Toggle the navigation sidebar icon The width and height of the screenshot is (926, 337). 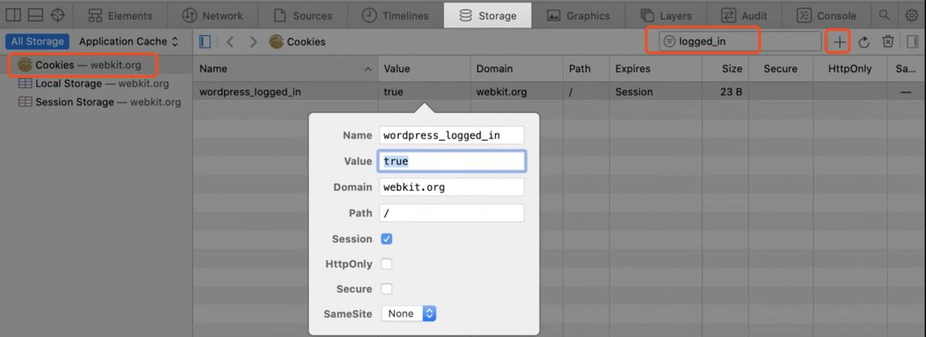click(205, 42)
